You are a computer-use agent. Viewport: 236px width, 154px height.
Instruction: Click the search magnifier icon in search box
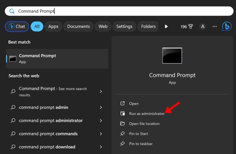[x=12, y=11]
